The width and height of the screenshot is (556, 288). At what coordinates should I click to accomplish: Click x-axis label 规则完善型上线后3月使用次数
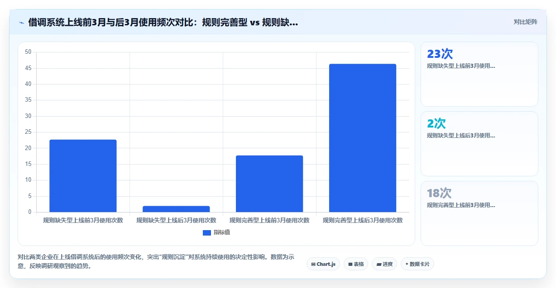pyautogui.click(x=363, y=220)
